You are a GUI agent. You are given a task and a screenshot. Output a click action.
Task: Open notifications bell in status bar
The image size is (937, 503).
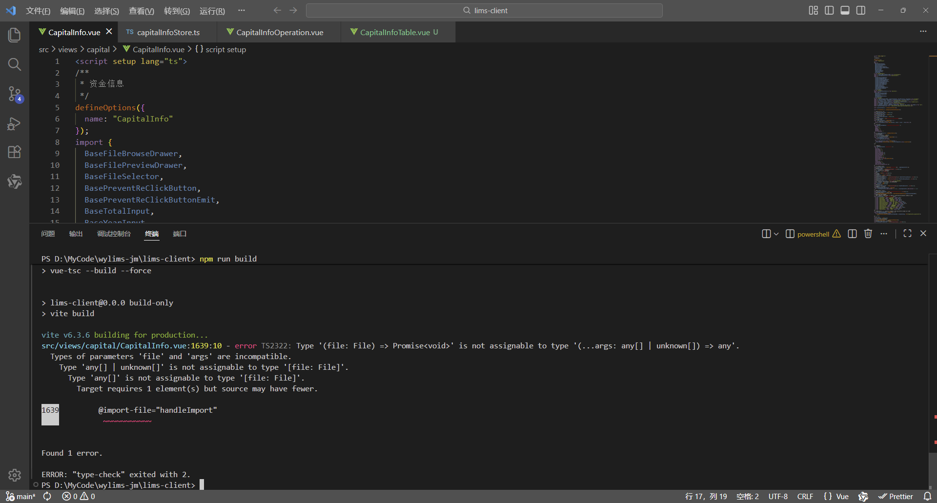click(928, 496)
